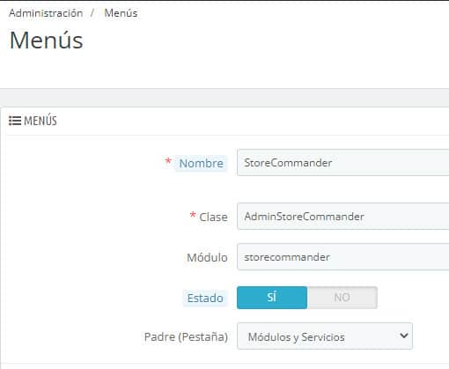Click the highlighted Estado label

[x=205, y=298]
